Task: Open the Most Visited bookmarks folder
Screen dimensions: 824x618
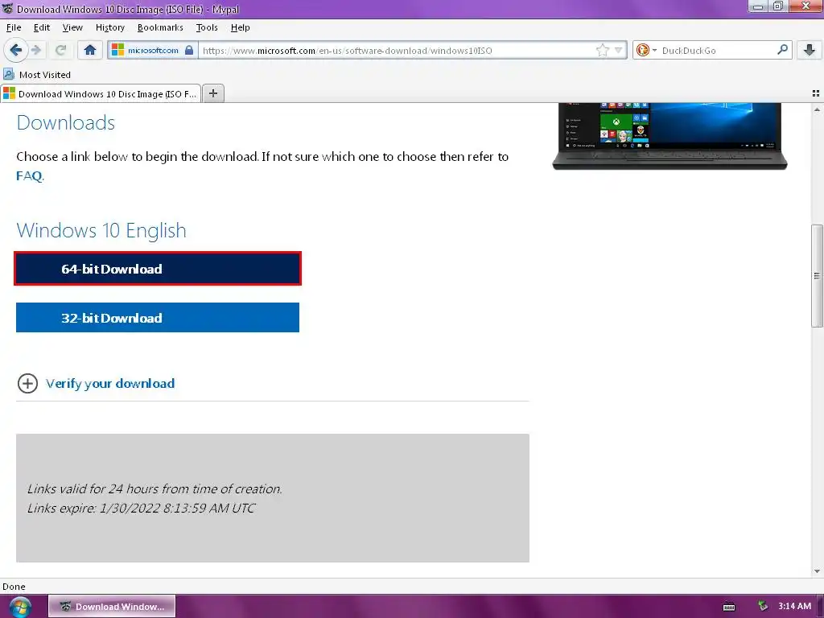Action: click(37, 75)
